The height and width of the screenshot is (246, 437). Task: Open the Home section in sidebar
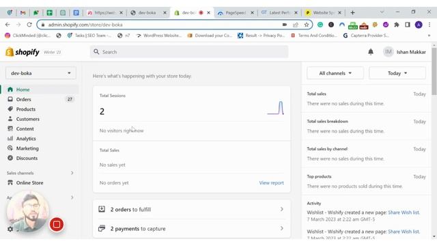[39, 90]
